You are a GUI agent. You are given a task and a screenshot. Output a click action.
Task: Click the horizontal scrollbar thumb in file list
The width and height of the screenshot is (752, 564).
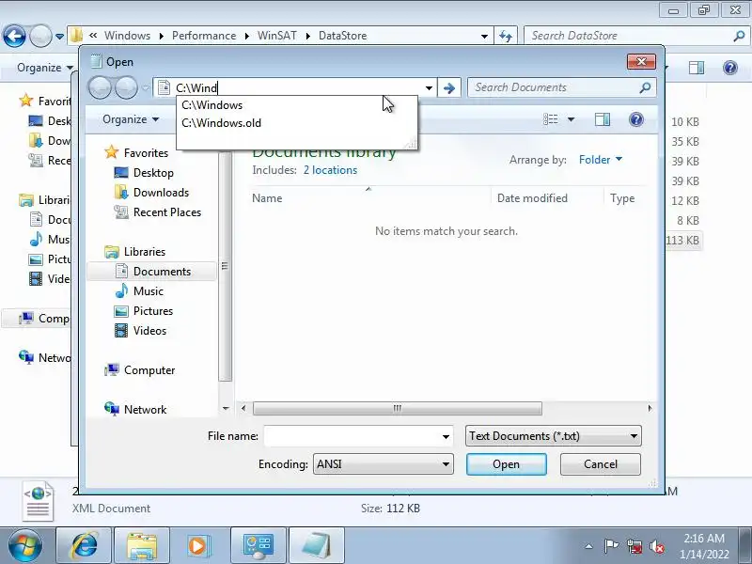(x=397, y=409)
